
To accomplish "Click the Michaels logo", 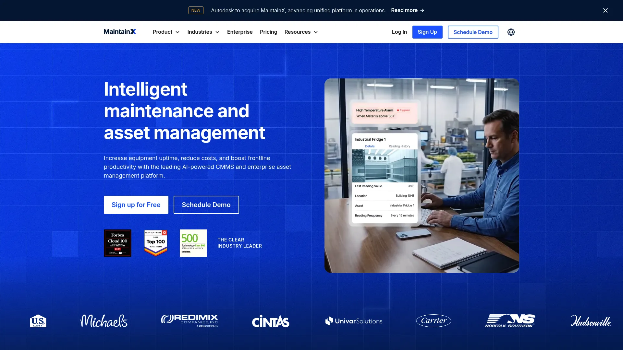I will pyautogui.click(x=104, y=321).
